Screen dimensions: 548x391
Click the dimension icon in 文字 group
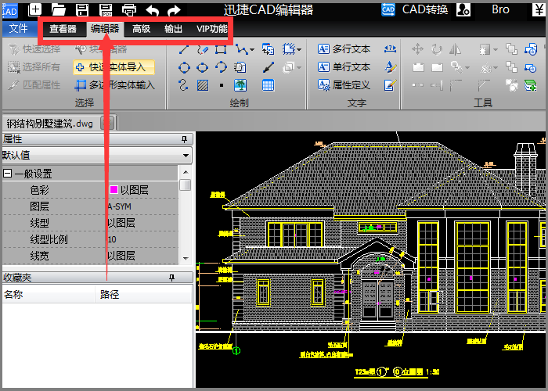point(390,49)
